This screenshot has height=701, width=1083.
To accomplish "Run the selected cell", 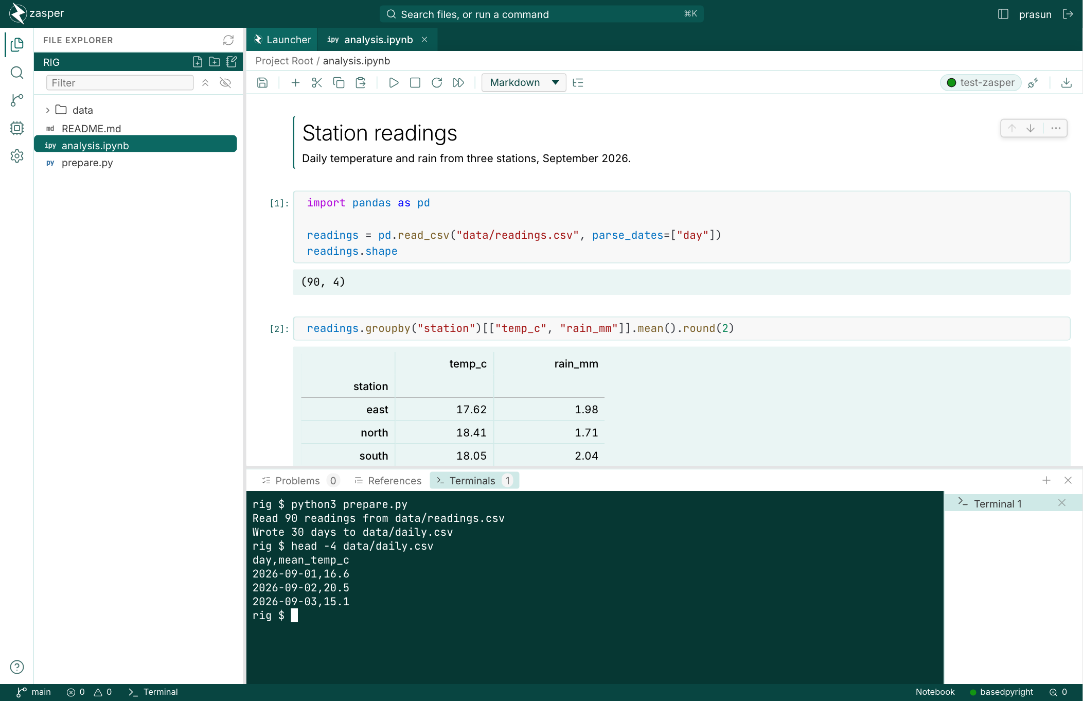I will (x=394, y=83).
